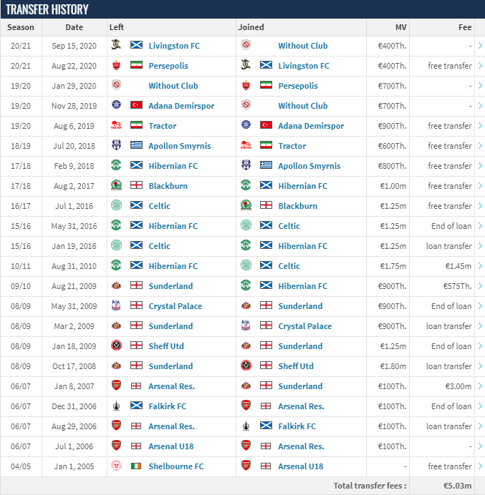The image size is (485, 495).
Task: Click the Adana Demirspor crest in Nov 28, 2019 row
Action: [116, 105]
